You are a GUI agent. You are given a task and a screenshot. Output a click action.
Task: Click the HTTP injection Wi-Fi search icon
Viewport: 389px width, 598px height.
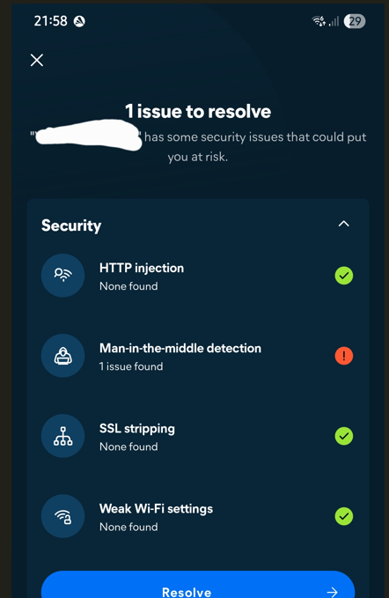click(x=62, y=275)
